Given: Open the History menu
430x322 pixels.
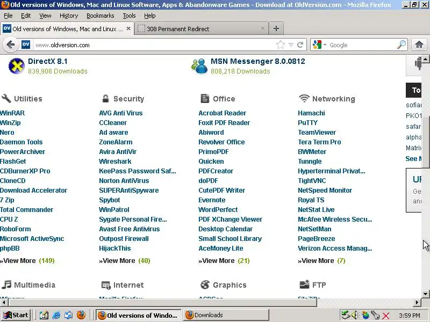Looking at the screenshot, I should (x=69, y=16).
